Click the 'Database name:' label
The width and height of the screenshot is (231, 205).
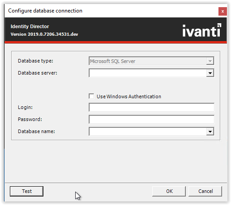coord(36,131)
